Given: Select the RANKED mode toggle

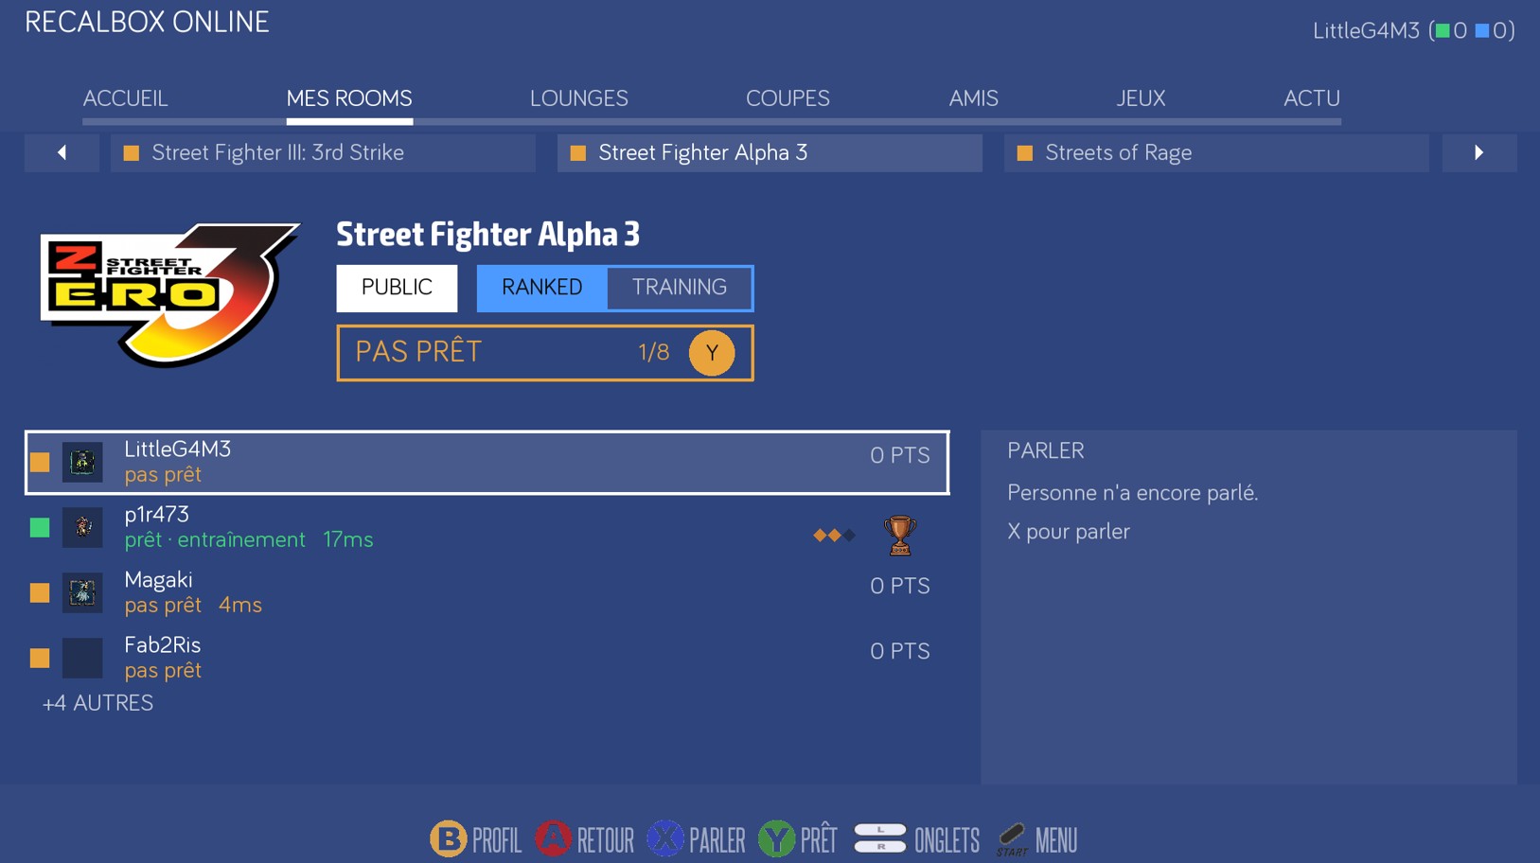Looking at the screenshot, I should [542, 288].
